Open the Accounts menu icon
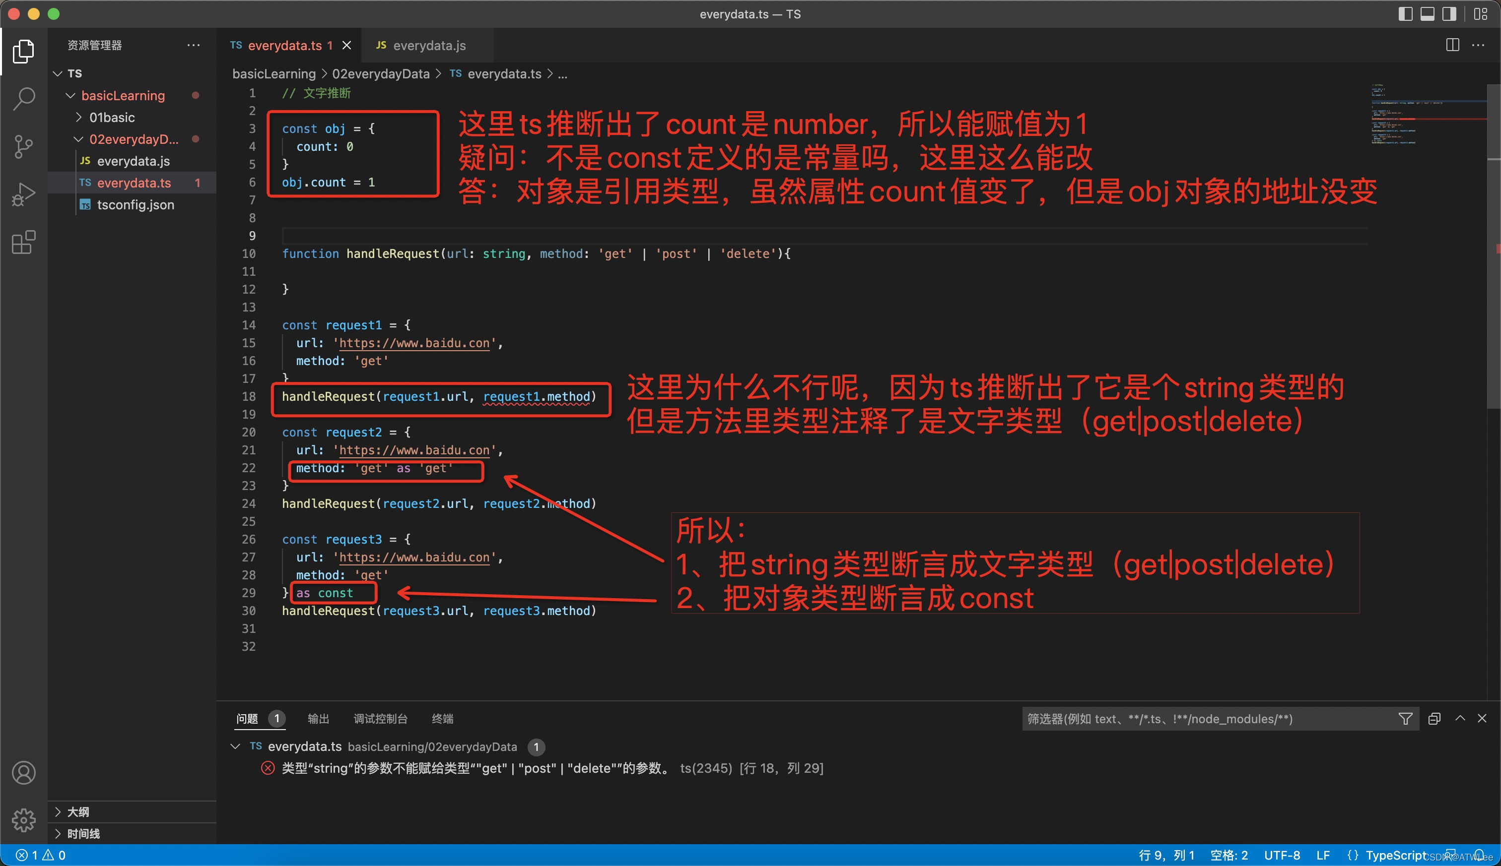Screen dimensions: 1501x866 pyautogui.click(x=24, y=773)
